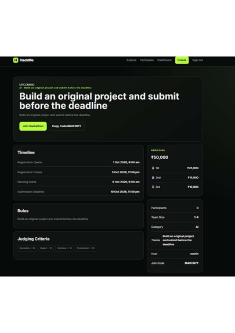Click the subtitle beneath the main title
The image size is (235, 333).
click(x=55, y=115)
